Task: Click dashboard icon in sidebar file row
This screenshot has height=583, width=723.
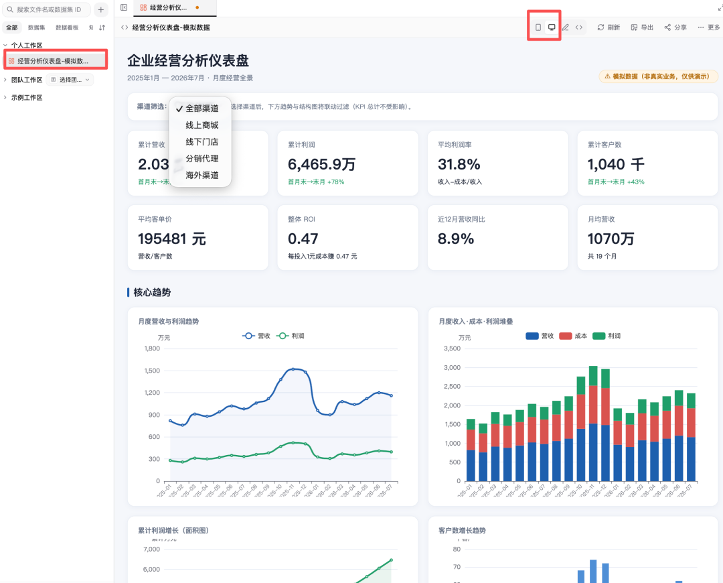Action: pyautogui.click(x=11, y=61)
